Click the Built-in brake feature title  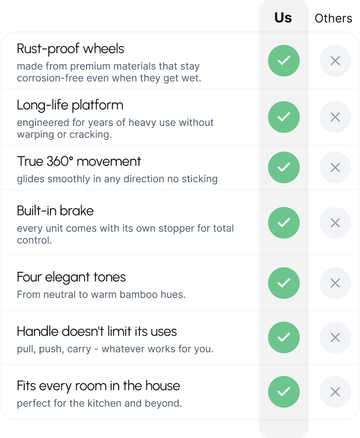tap(55, 211)
